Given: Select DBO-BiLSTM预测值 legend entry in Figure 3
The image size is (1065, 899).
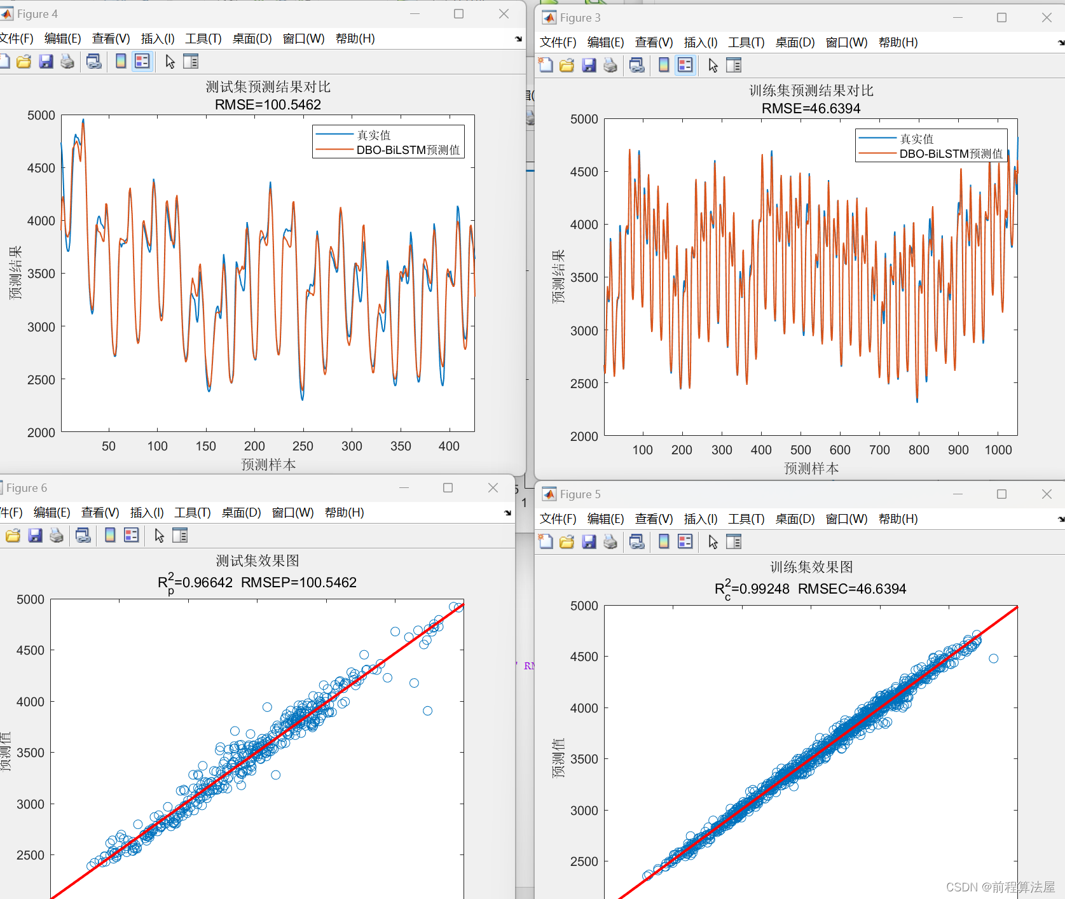Looking at the screenshot, I should [951, 154].
